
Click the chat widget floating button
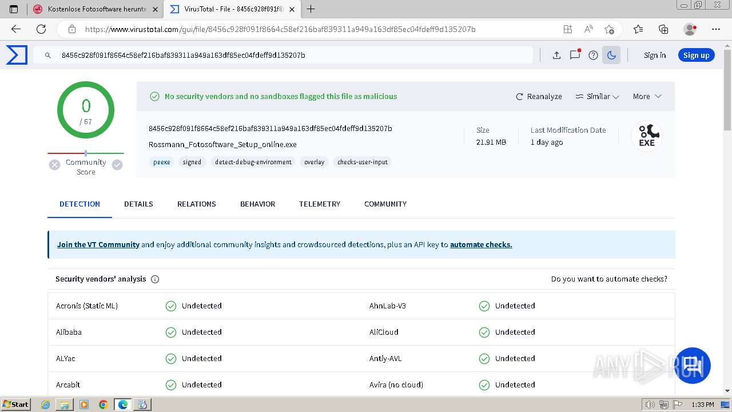693,365
